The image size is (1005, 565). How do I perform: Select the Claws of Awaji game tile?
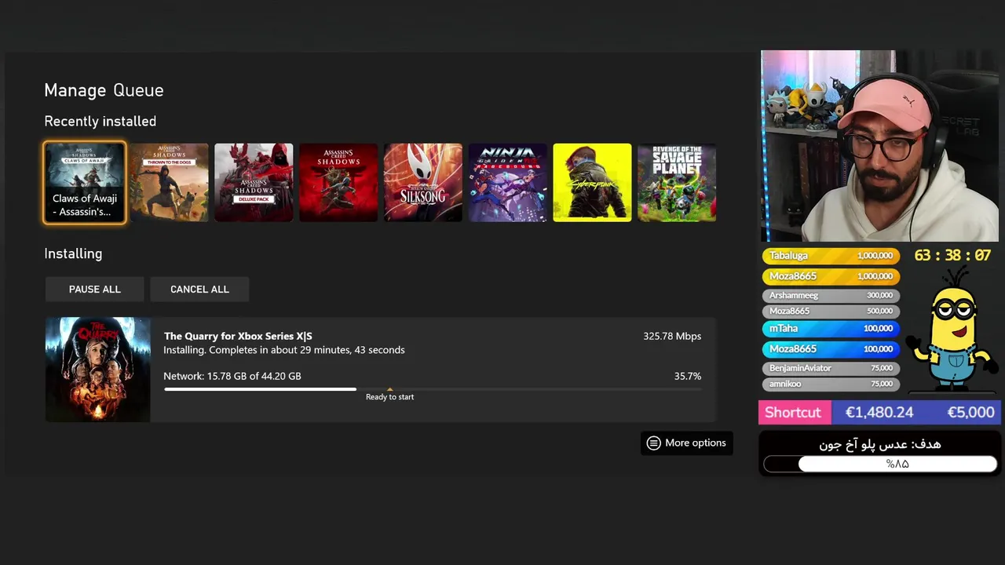click(x=85, y=183)
